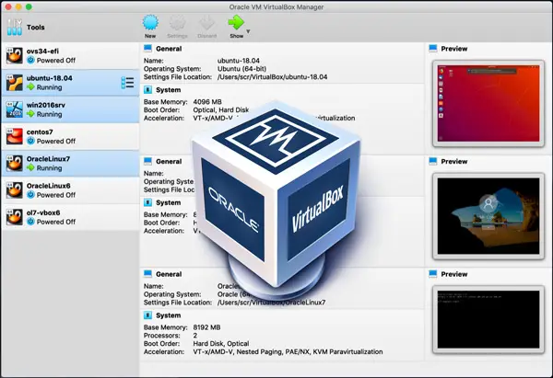Click the 4096 MB base memory value

pyautogui.click(x=207, y=102)
